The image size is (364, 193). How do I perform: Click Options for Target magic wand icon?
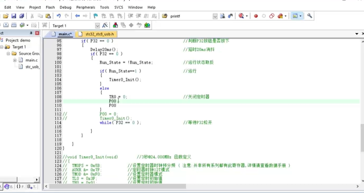tap(105, 26)
